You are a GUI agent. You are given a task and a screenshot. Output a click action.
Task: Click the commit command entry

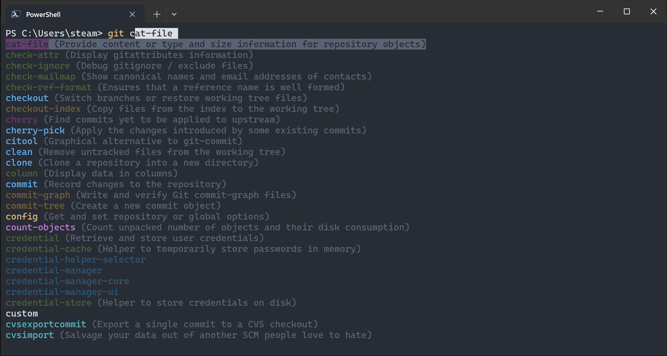click(22, 184)
